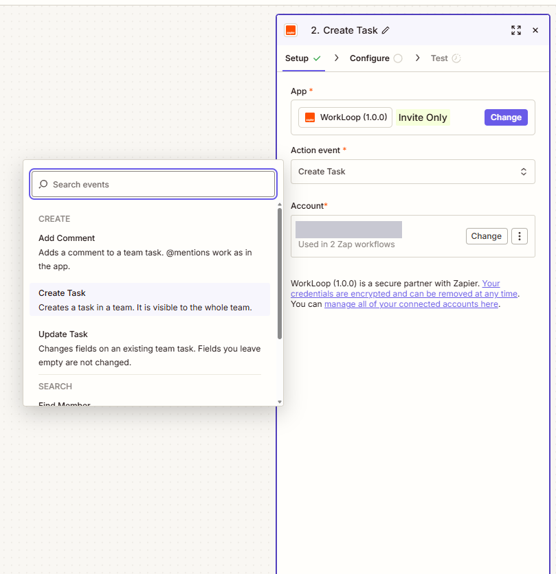Click the WorkLoop app icon in panel header
The image size is (556, 574).
[291, 30]
